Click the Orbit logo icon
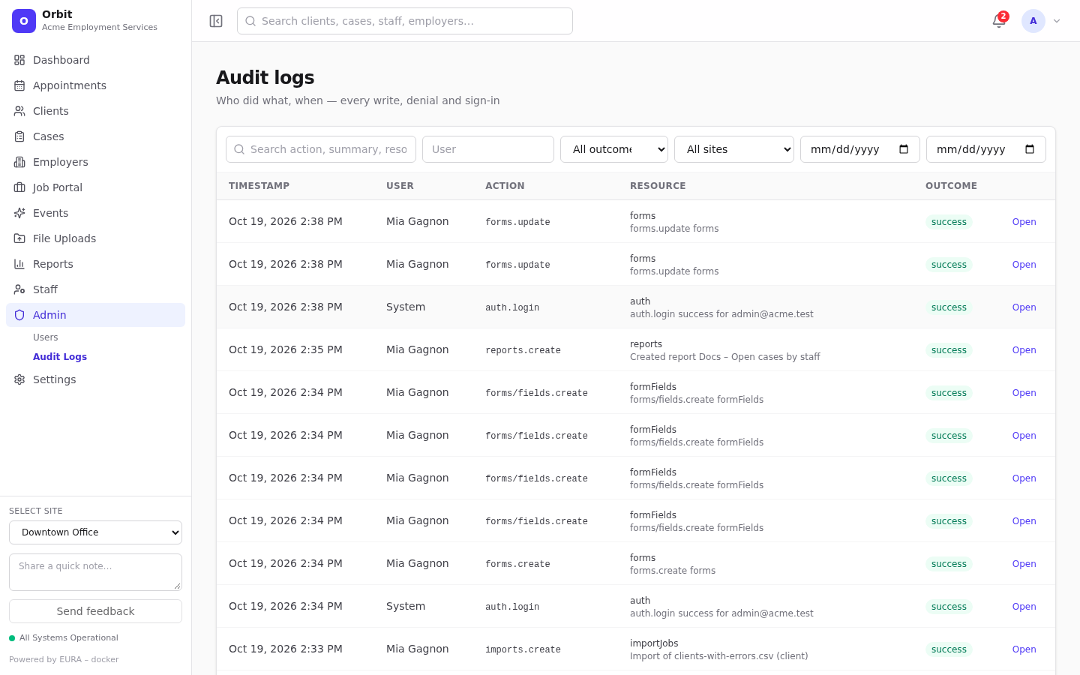Image resolution: width=1080 pixels, height=675 pixels. pyautogui.click(x=24, y=21)
